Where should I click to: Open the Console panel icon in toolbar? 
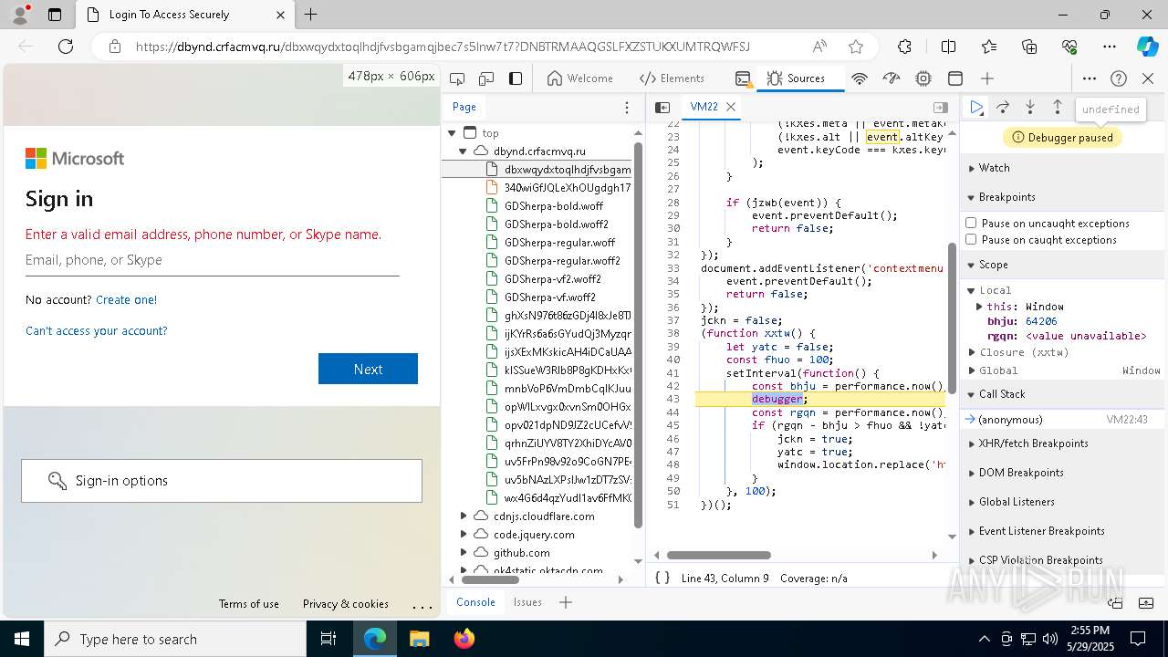(743, 78)
